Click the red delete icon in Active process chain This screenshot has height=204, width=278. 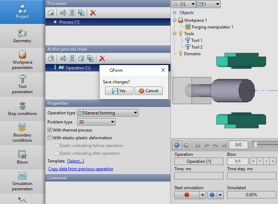click(x=102, y=58)
